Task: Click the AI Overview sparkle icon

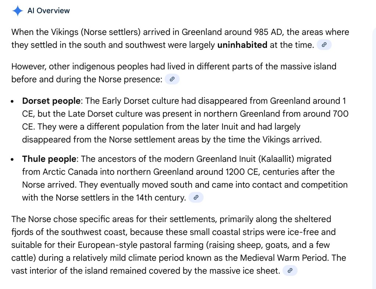Action: click(x=17, y=11)
